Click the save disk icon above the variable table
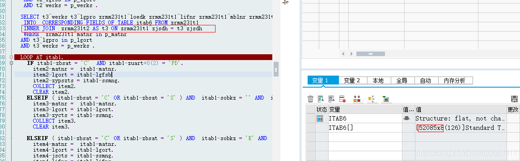 pyautogui.click(x=514, y=99)
